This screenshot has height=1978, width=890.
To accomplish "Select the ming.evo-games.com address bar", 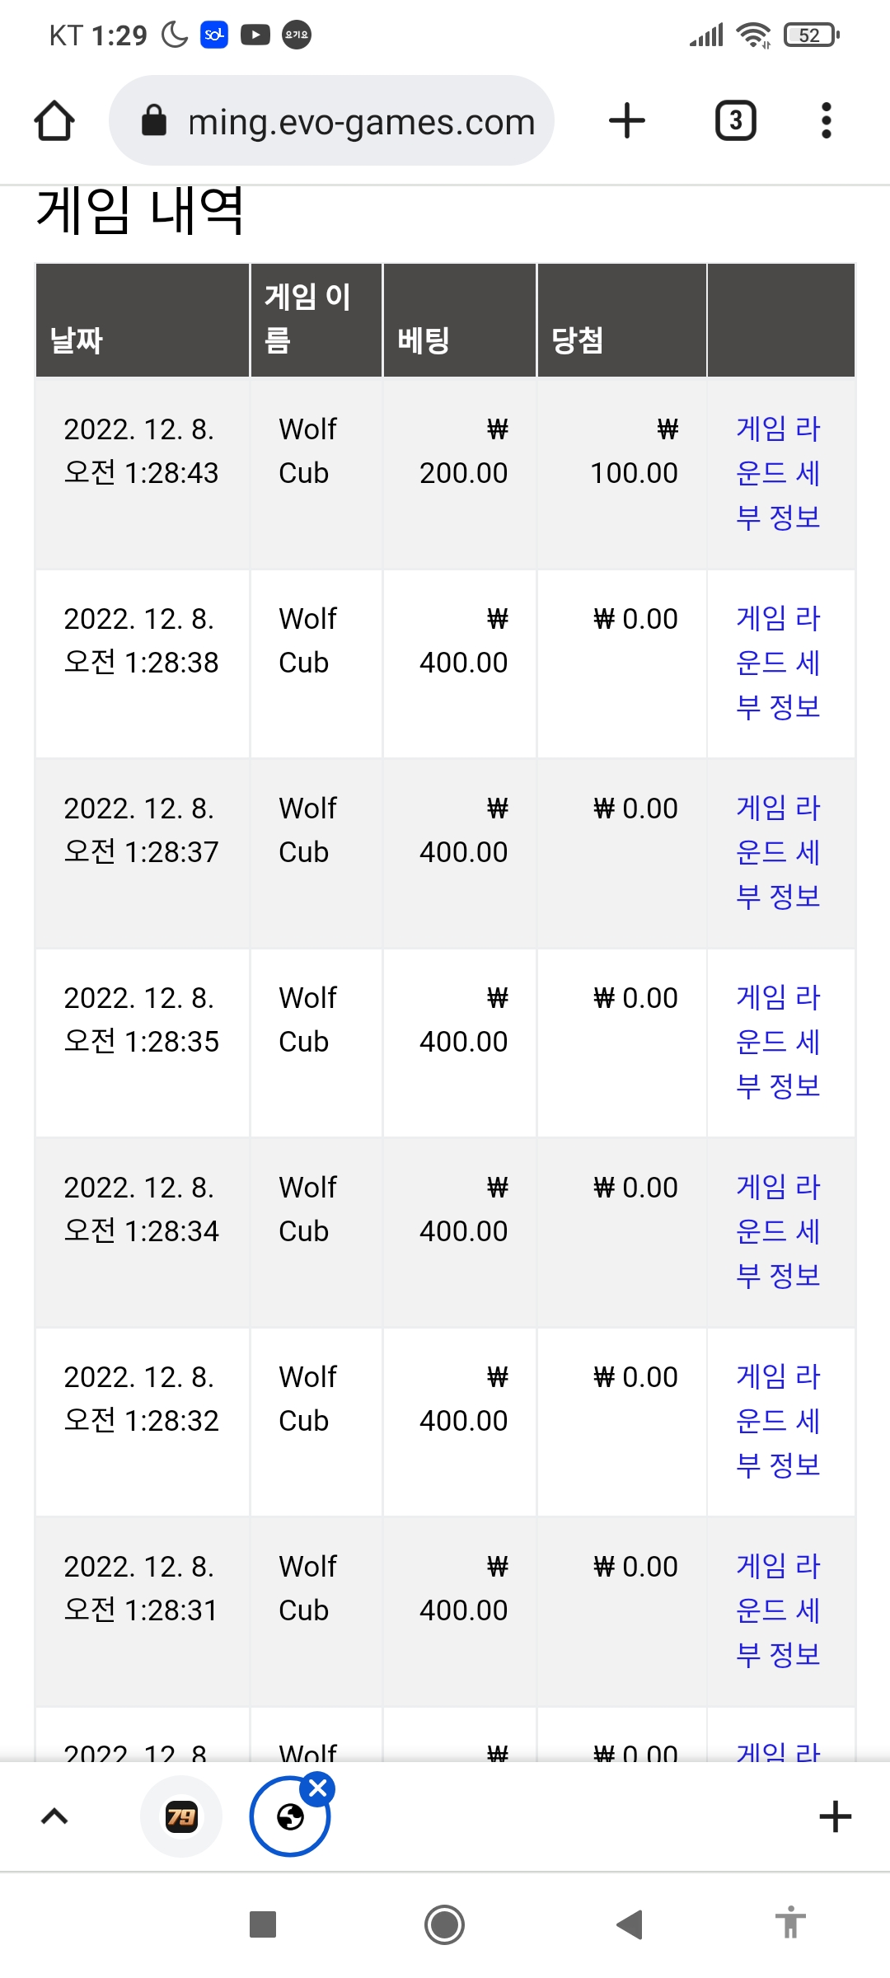I will click(331, 121).
